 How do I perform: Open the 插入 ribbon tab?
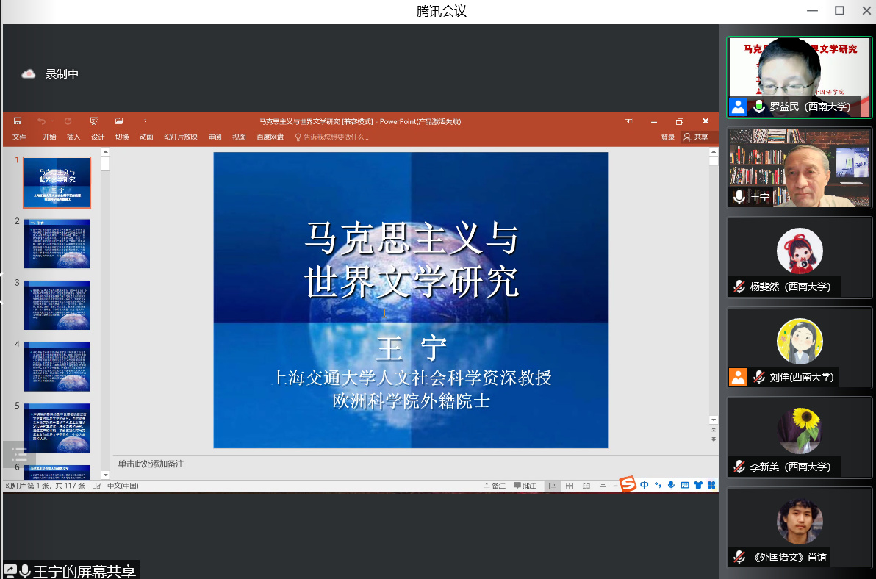(73, 137)
